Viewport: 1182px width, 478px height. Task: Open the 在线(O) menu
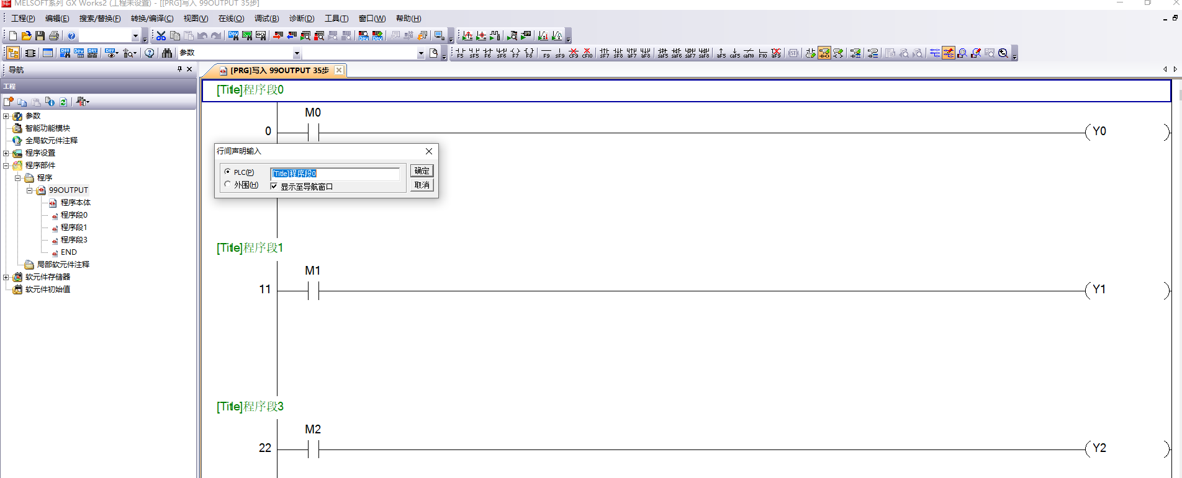tap(231, 19)
